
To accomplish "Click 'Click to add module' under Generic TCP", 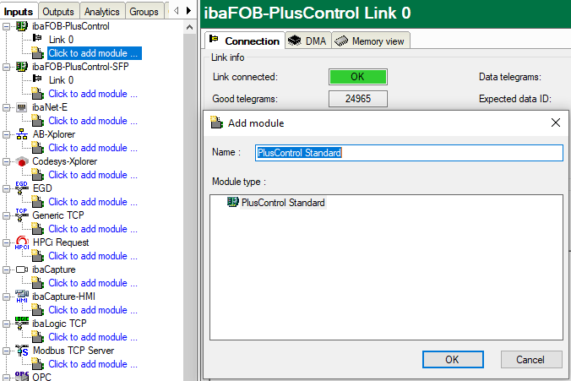I will 93,229.
